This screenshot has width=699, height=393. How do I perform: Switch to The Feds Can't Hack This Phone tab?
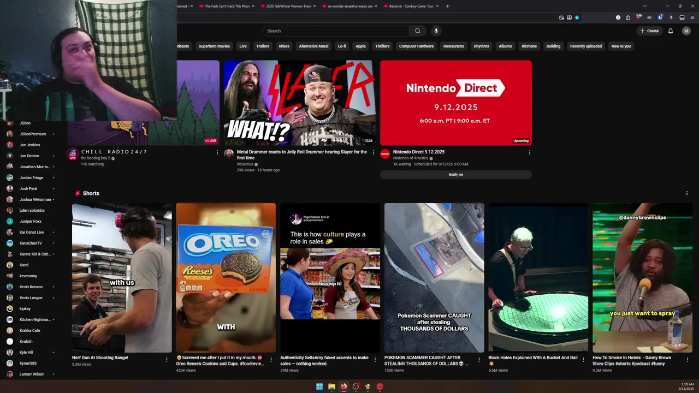pos(227,6)
